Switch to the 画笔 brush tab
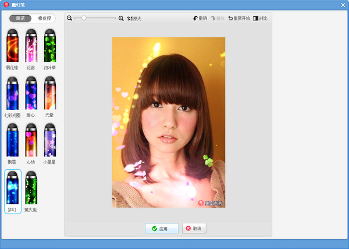 click(20, 19)
